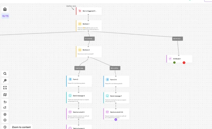This screenshot has height=129, width=212.
Task: Select the 'Bot is triggered if...' node
Action: [89, 11]
